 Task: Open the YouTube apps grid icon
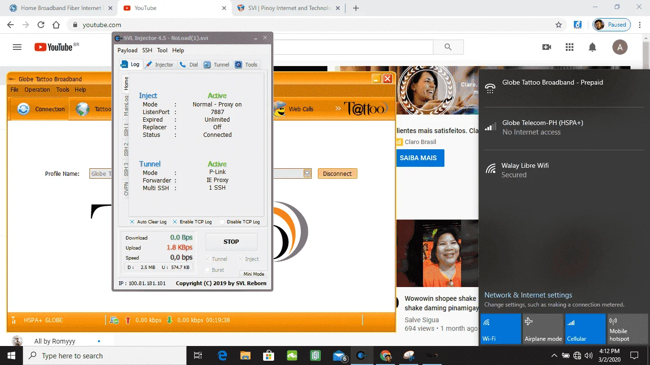570,47
